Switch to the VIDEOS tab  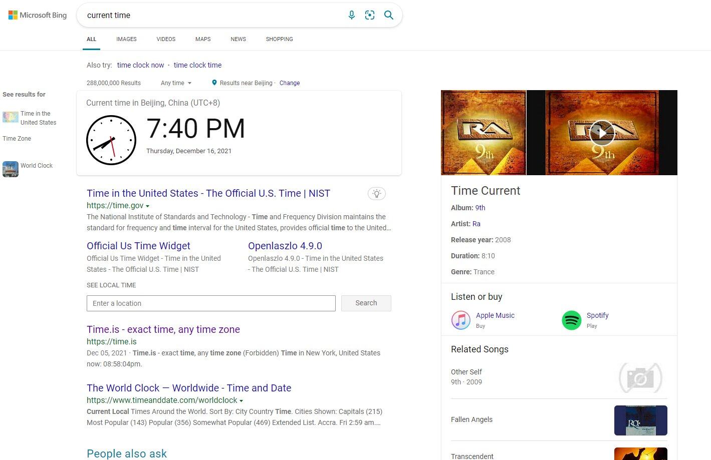point(166,39)
